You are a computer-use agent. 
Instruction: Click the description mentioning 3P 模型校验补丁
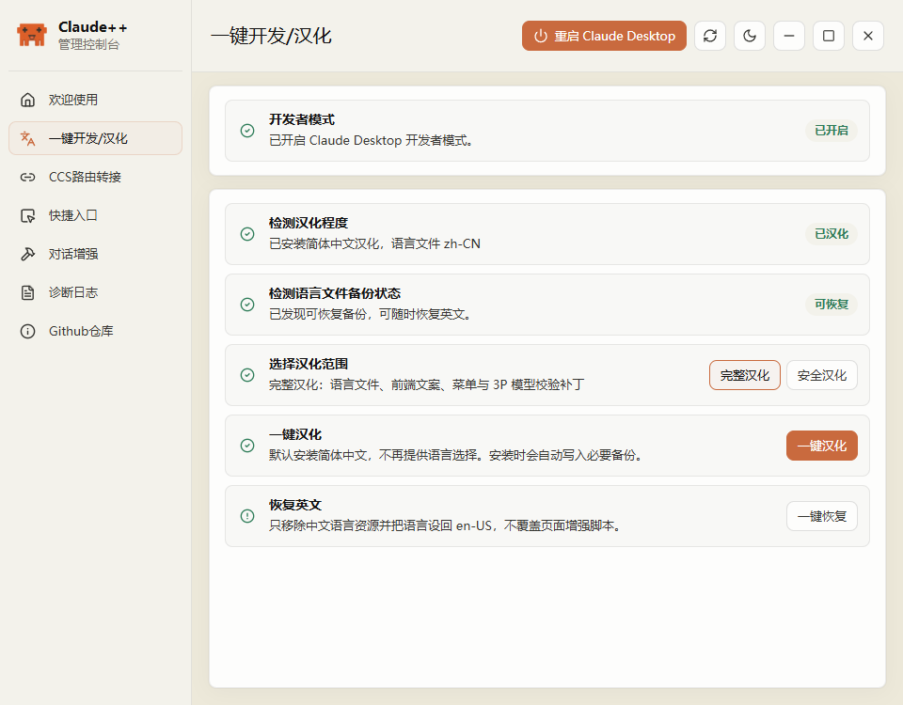pos(427,384)
